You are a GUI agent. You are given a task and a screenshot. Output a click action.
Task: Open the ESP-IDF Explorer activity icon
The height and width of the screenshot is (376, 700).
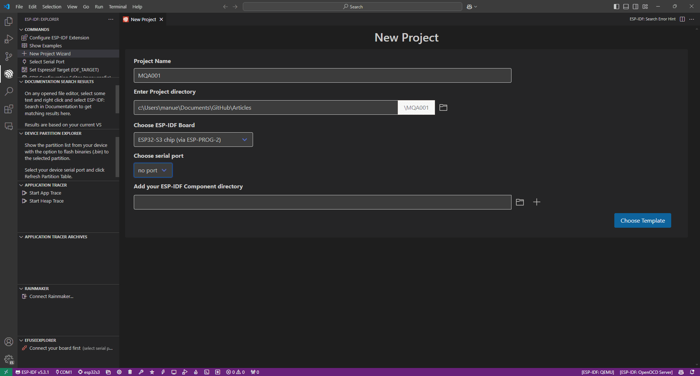pyautogui.click(x=9, y=74)
